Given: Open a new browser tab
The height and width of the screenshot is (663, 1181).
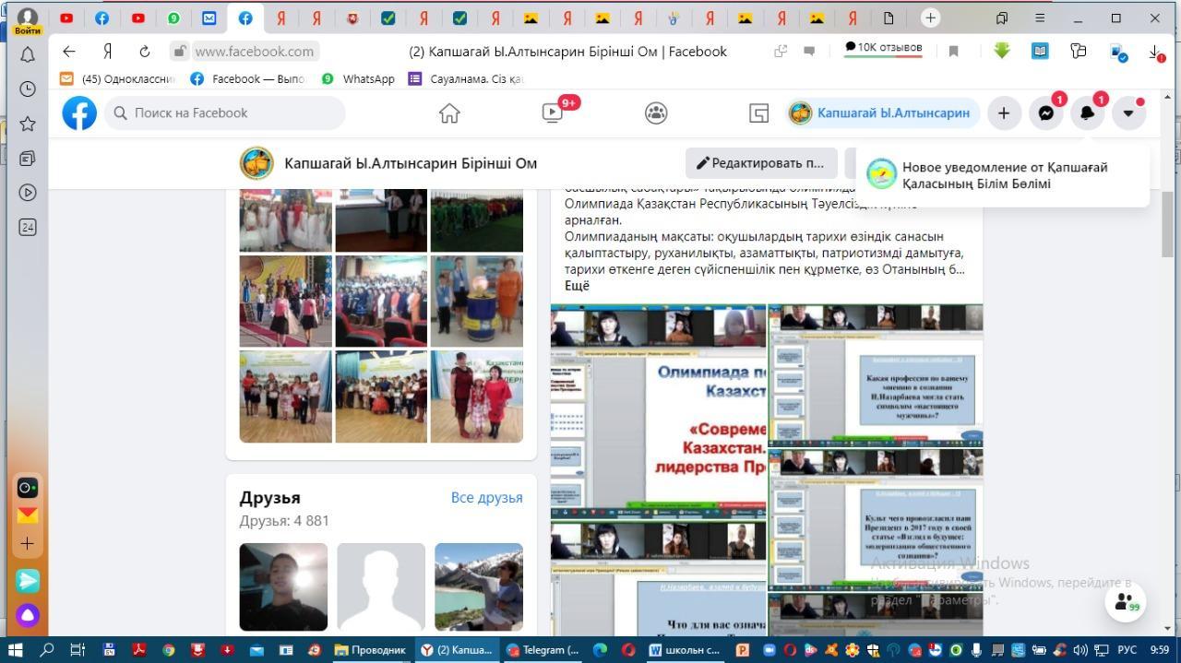Looking at the screenshot, I should click(x=930, y=18).
